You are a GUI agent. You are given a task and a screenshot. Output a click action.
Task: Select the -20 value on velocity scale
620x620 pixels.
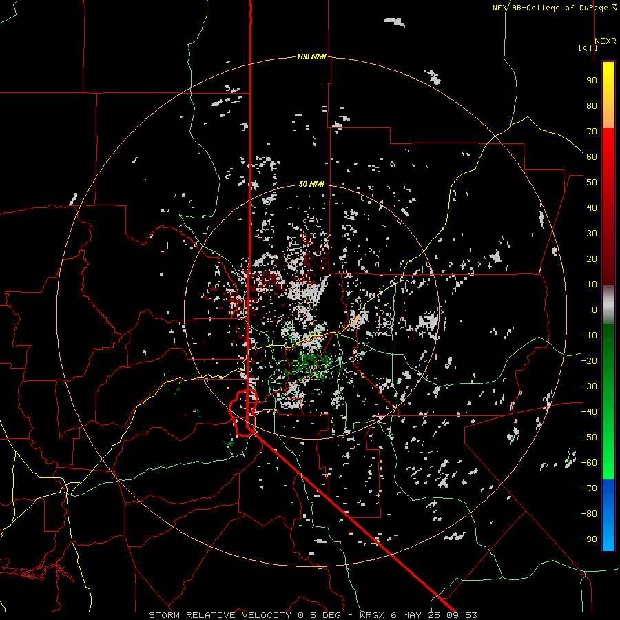coord(589,361)
